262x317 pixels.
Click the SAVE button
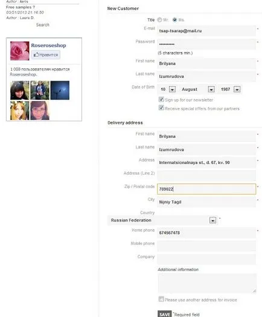(165, 314)
